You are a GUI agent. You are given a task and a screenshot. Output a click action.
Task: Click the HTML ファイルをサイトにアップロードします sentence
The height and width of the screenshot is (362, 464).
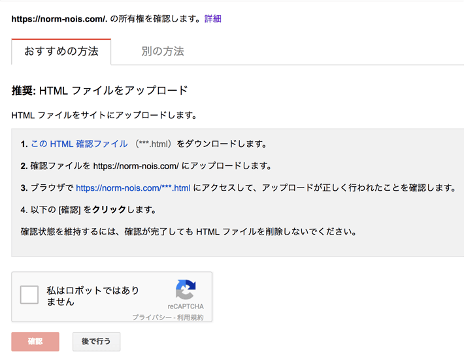(105, 116)
